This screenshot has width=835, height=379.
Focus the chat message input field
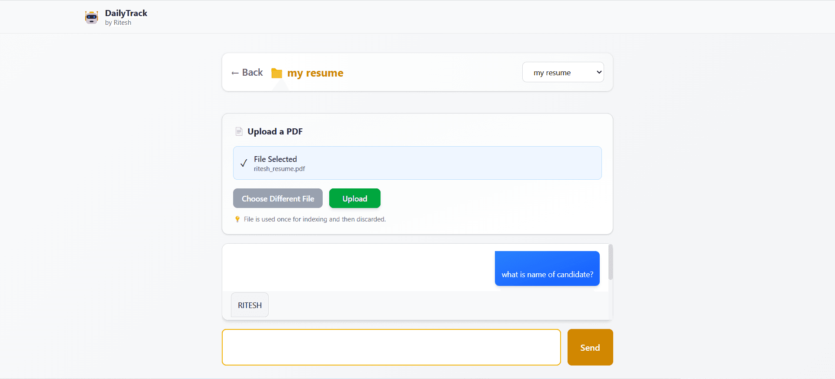(391, 347)
